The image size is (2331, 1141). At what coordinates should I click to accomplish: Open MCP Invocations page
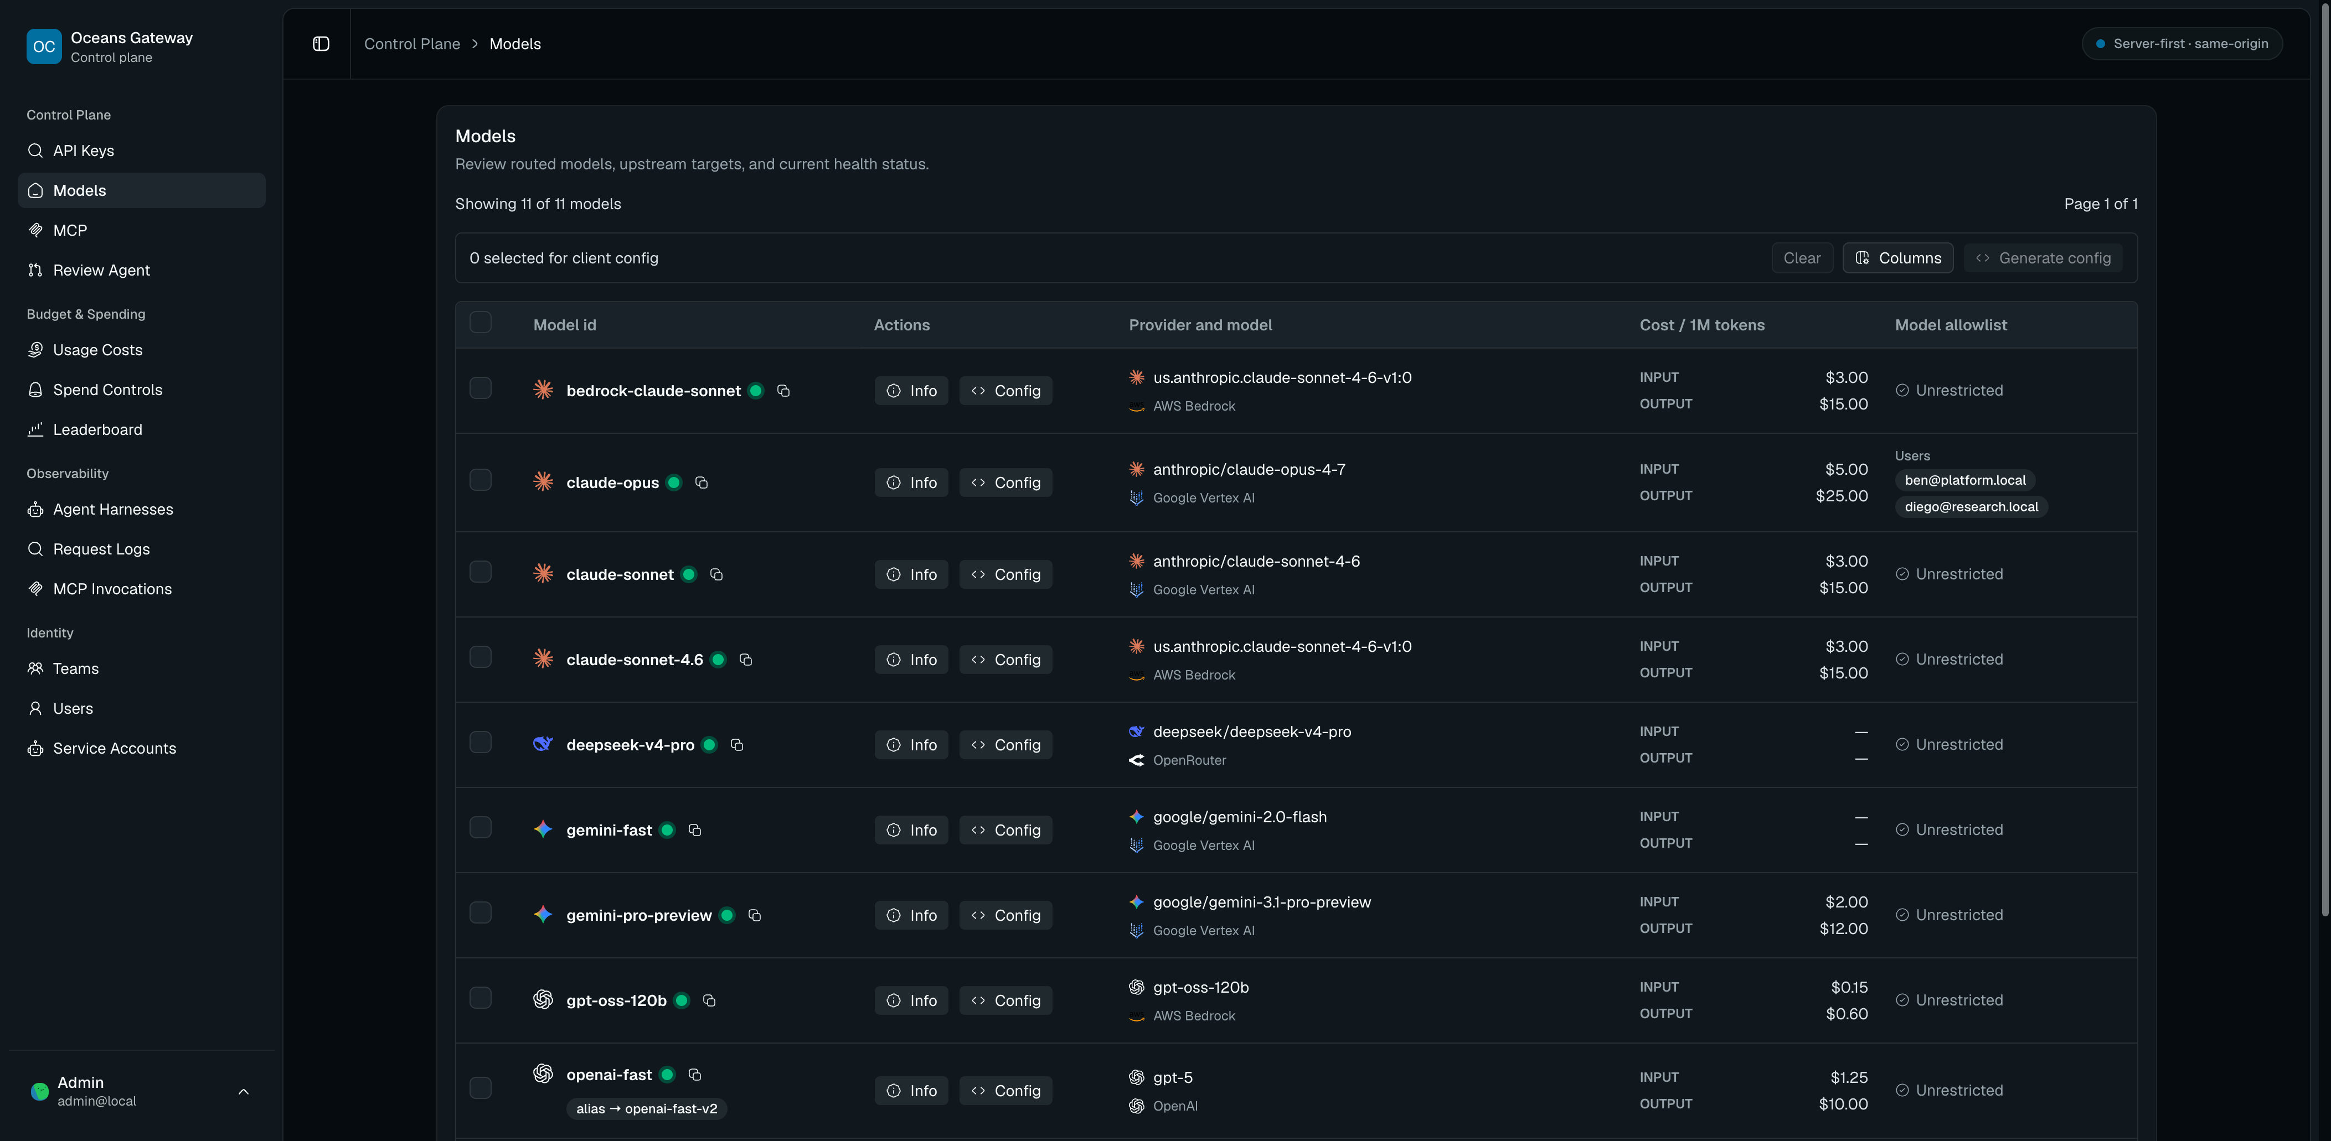(141, 589)
